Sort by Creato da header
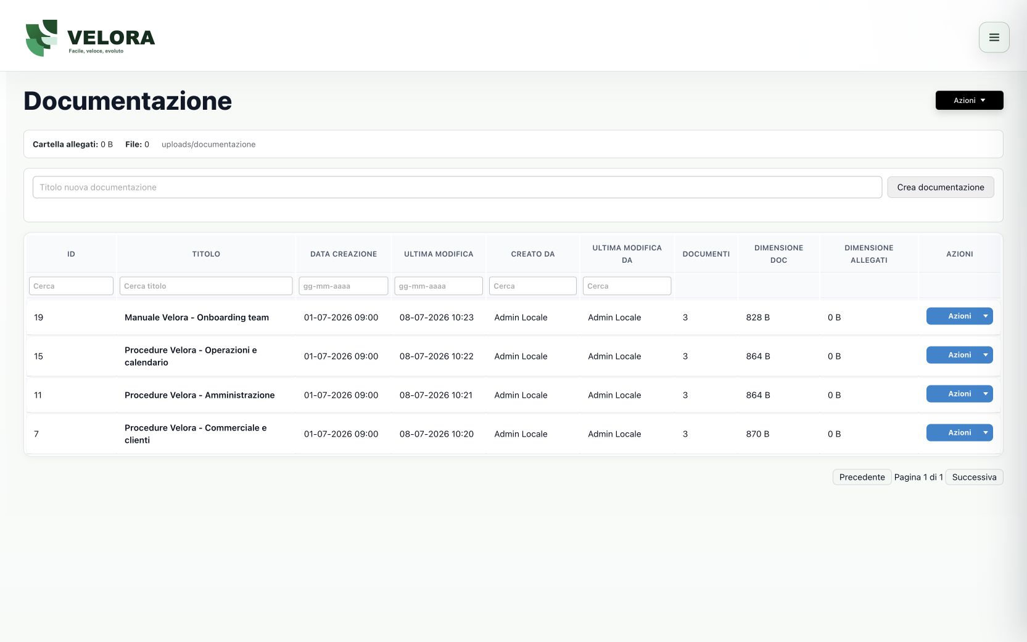This screenshot has width=1027, height=642. coord(533,254)
